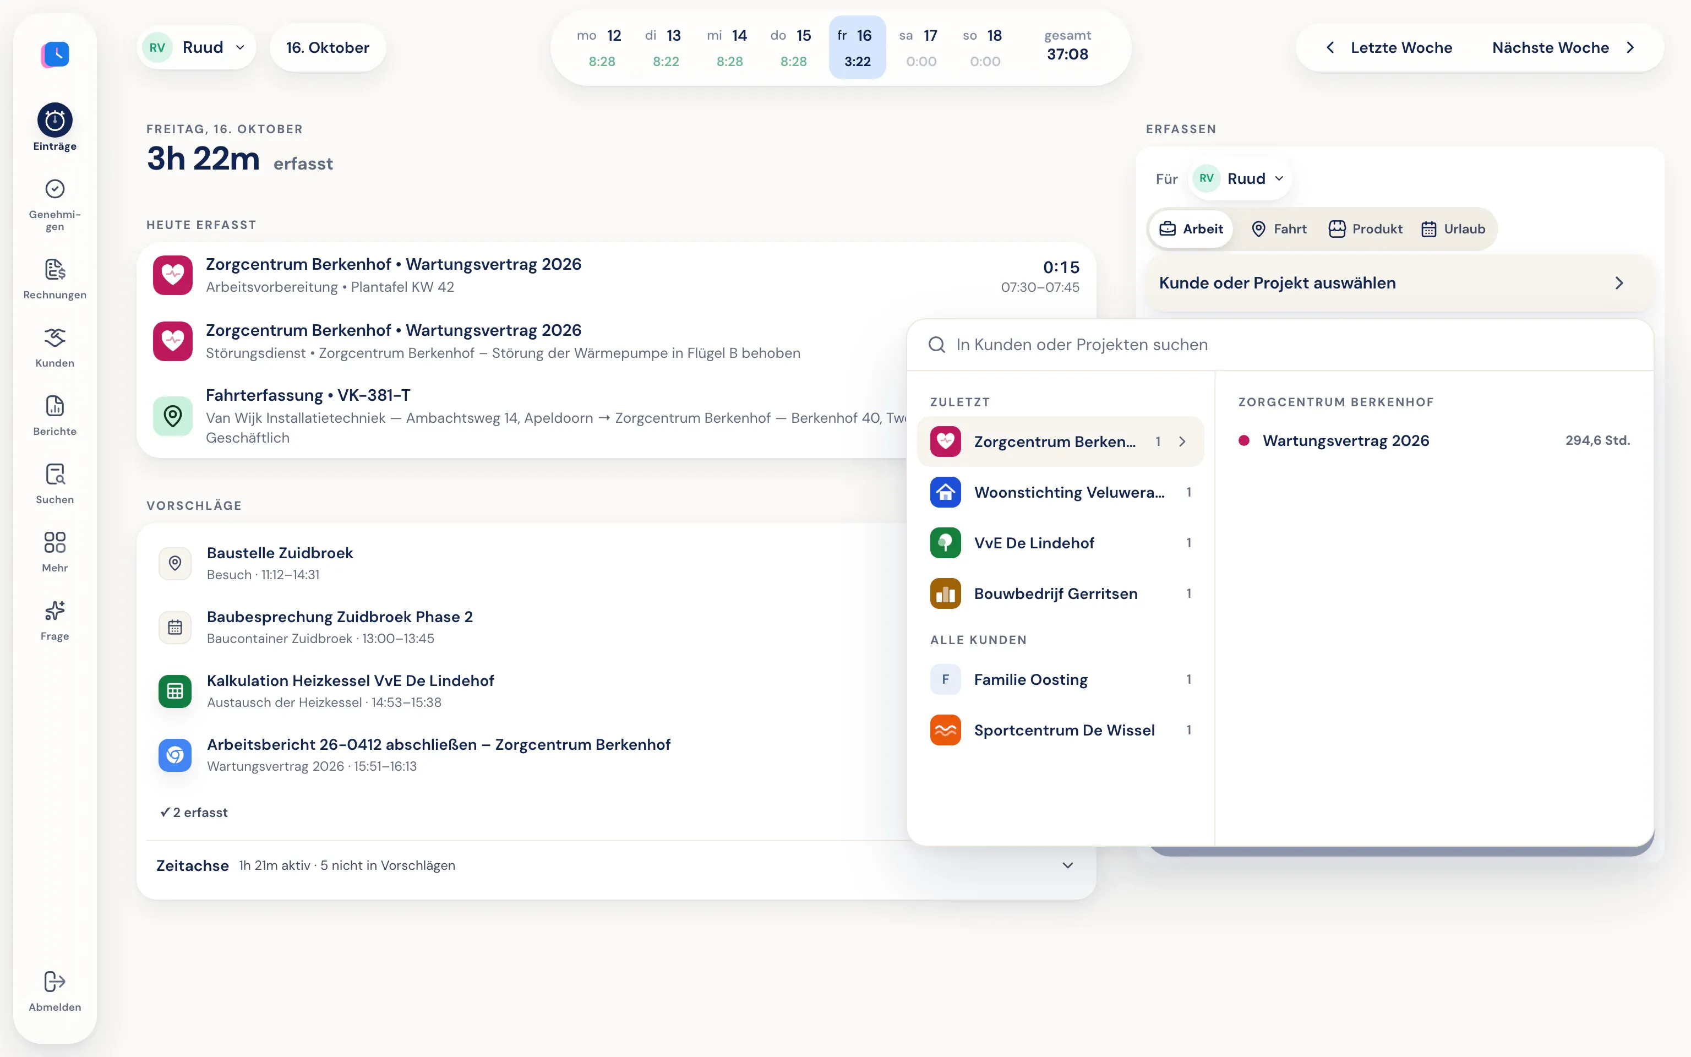Open the Genehmigen sidebar icon
The image size is (1691, 1057).
pyautogui.click(x=54, y=189)
